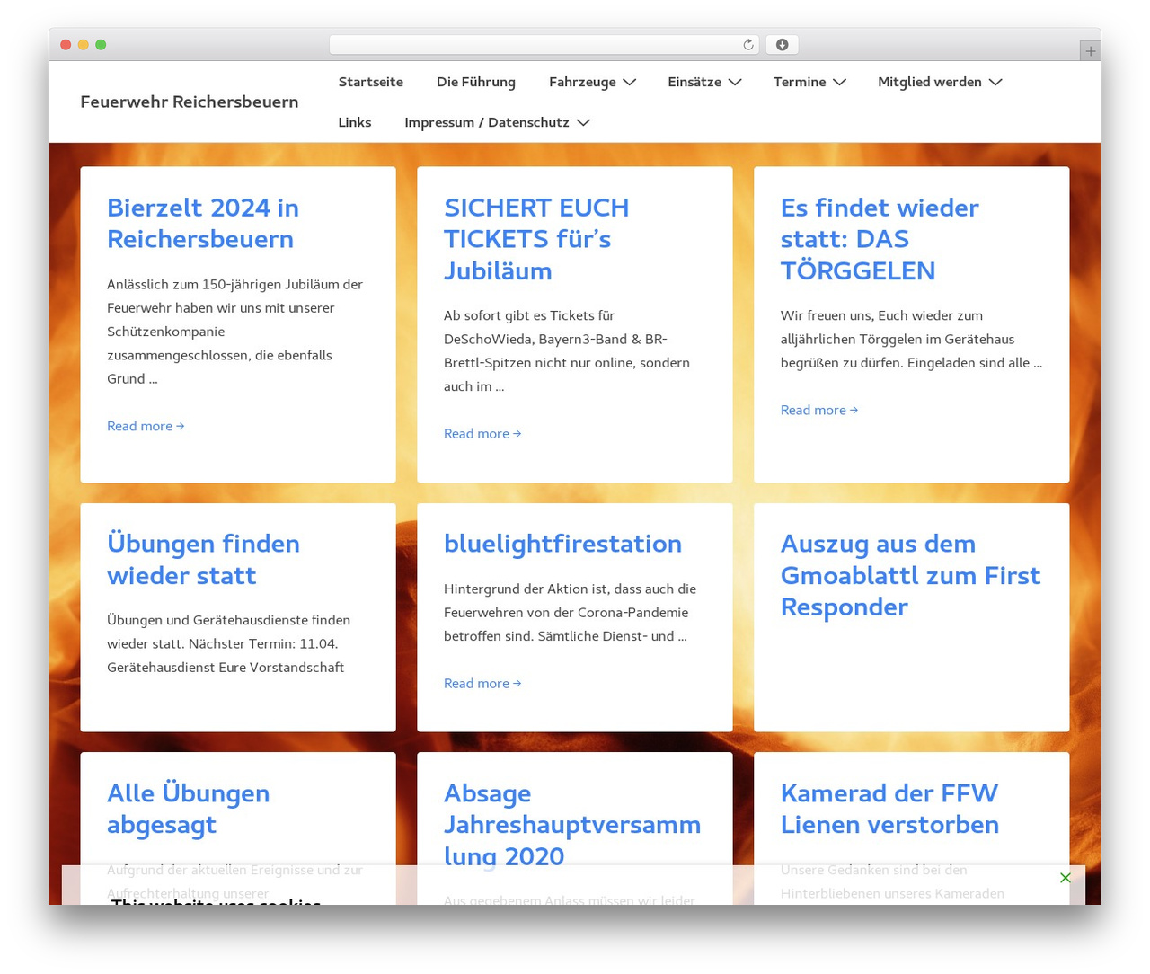This screenshot has width=1150, height=974.
Task: Expand the Einsätze submenu chevron
Action: [735, 82]
